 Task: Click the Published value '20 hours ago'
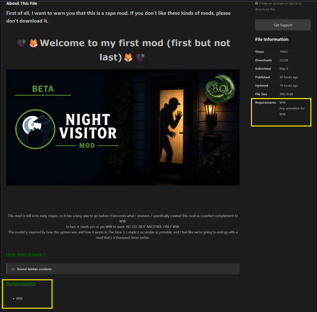point(289,77)
